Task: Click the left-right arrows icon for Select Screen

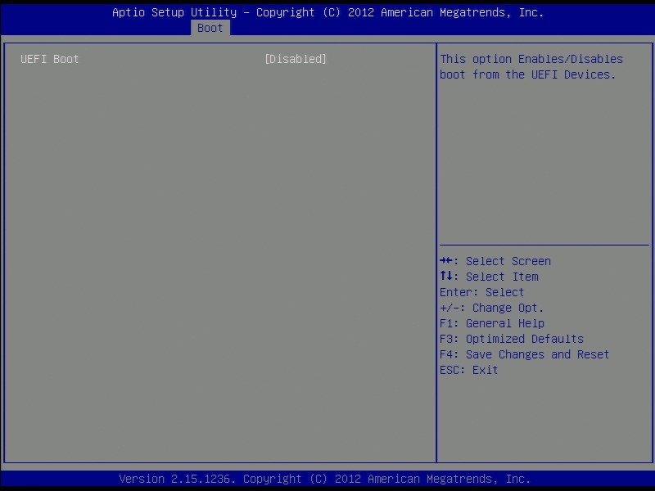Action: (x=446, y=261)
